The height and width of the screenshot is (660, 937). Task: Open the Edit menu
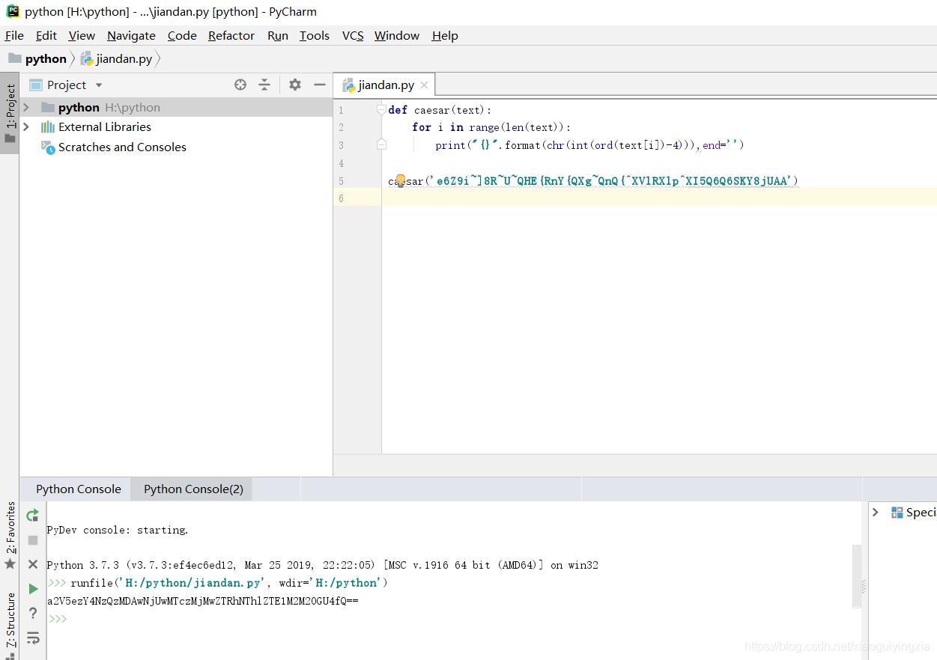[x=46, y=35]
